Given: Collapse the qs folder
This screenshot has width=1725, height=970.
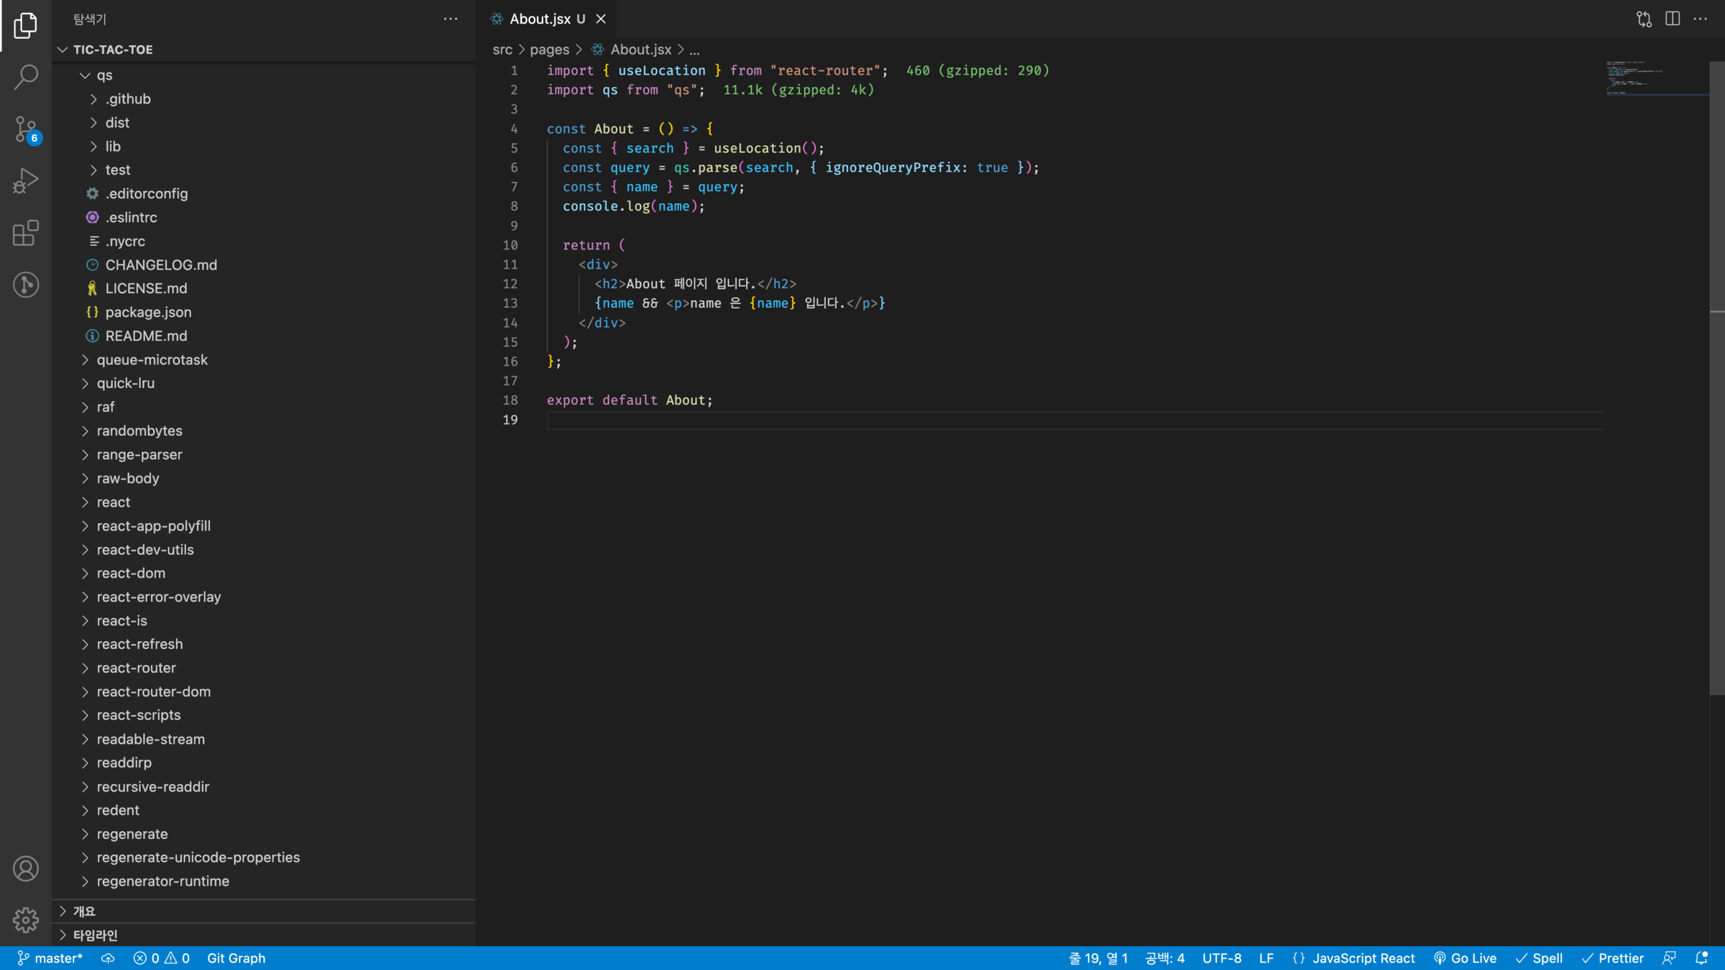Looking at the screenshot, I should pyautogui.click(x=104, y=75).
